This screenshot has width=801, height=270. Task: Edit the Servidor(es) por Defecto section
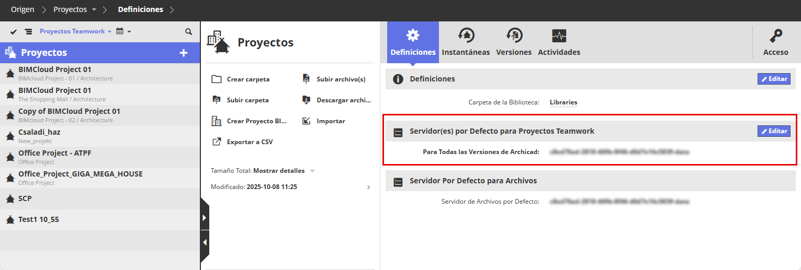774,131
